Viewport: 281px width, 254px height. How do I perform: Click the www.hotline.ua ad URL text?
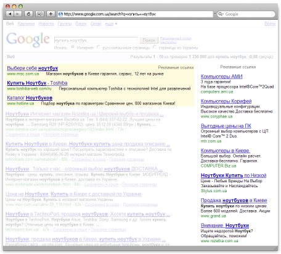pyautogui.click(x=20, y=103)
